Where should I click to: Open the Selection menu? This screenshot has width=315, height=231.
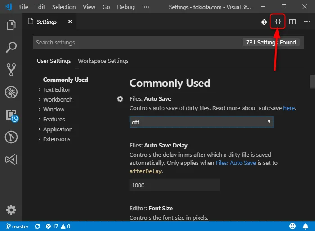point(64,7)
